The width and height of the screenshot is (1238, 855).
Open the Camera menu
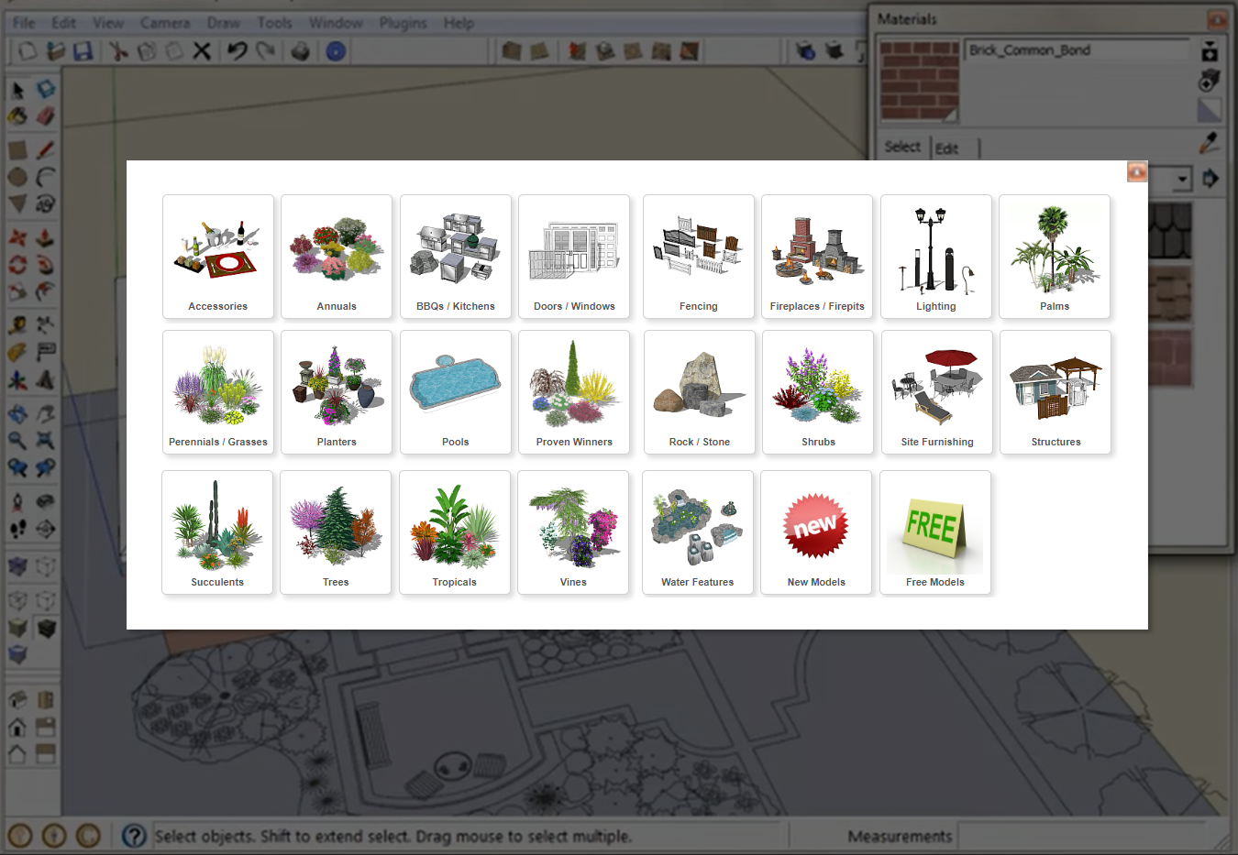pos(165,23)
